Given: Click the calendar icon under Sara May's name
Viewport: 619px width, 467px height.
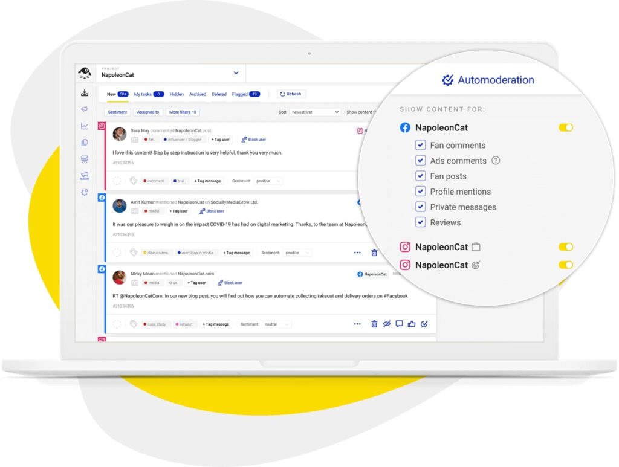Looking at the screenshot, I should (x=135, y=139).
